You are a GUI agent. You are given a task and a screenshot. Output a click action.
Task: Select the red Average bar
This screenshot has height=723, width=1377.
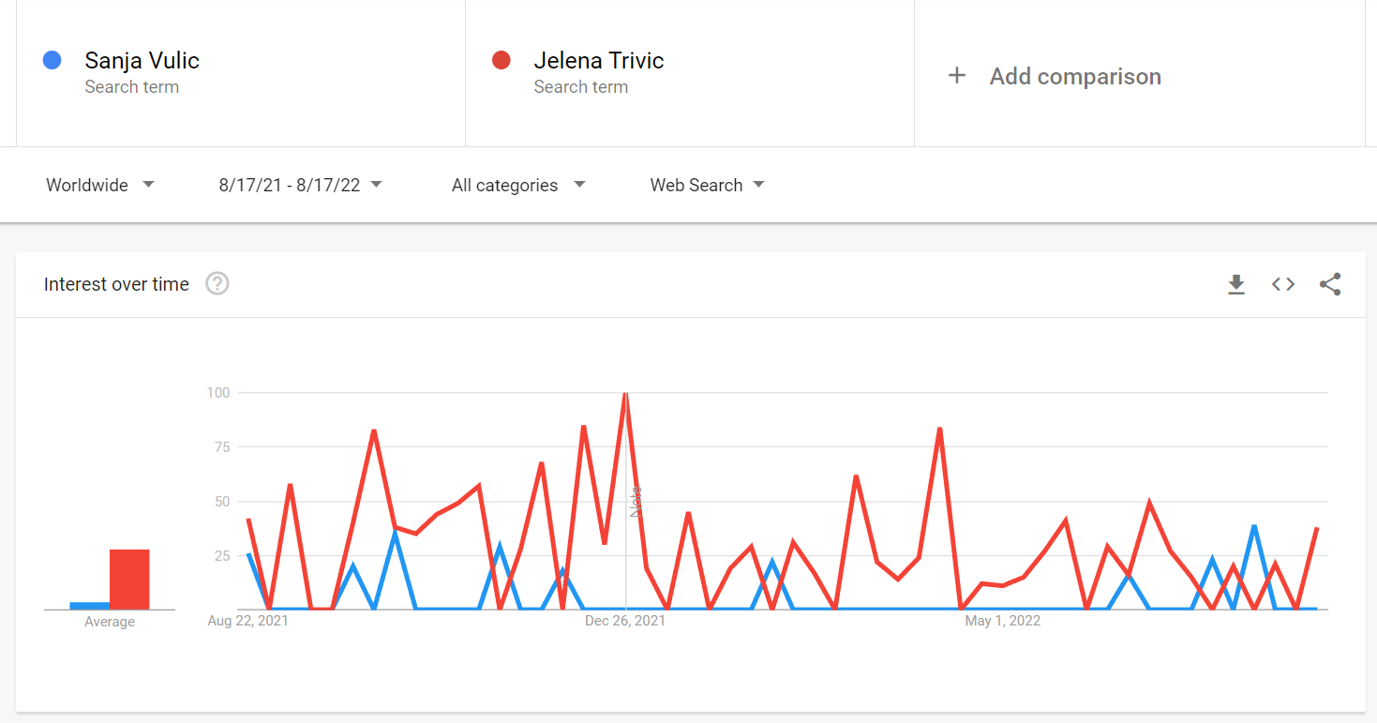pyautogui.click(x=129, y=580)
